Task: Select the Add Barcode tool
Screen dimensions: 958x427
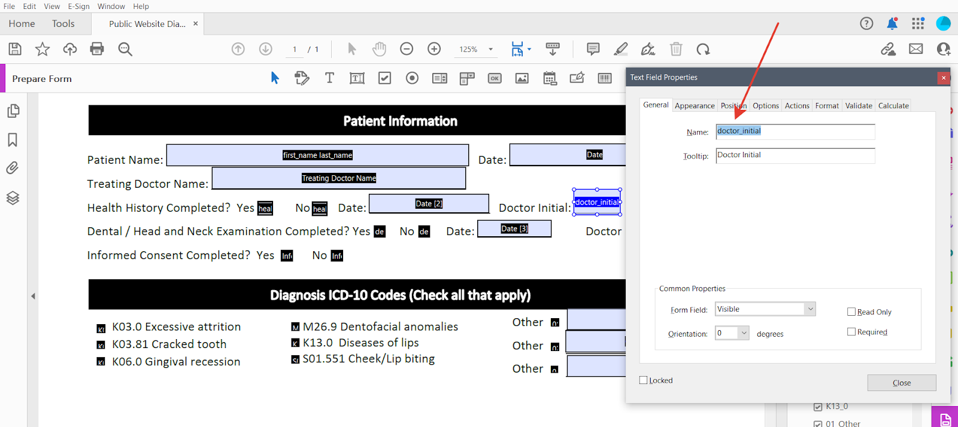Action: click(605, 78)
